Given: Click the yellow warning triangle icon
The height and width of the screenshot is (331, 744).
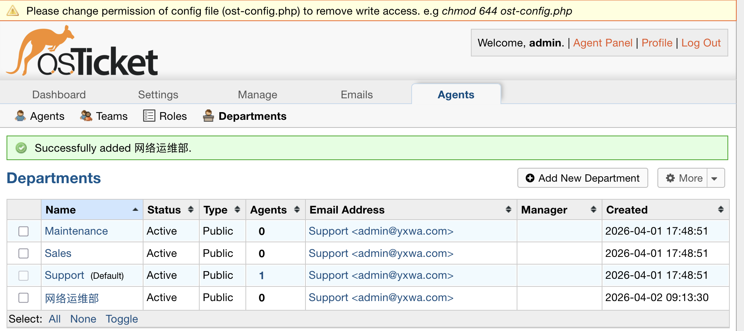Looking at the screenshot, I should click(13, 11).
